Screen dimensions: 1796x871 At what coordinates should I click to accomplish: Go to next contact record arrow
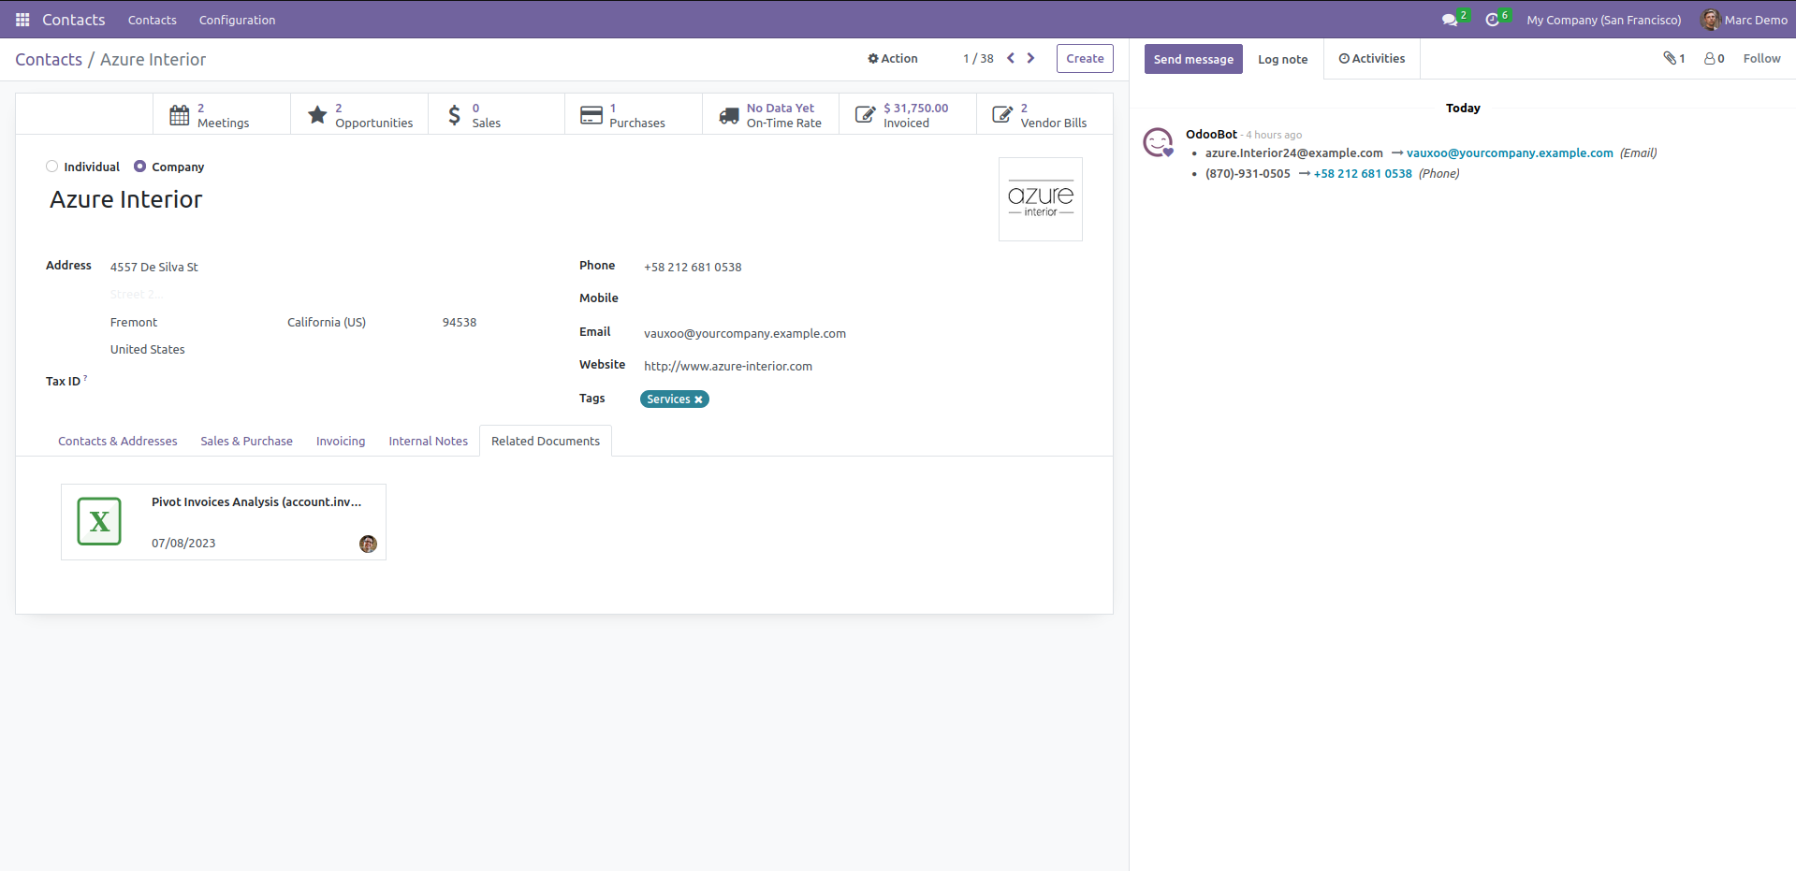point(1031,58)
